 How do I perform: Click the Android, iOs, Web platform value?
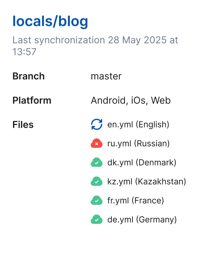tap(131, 100)
